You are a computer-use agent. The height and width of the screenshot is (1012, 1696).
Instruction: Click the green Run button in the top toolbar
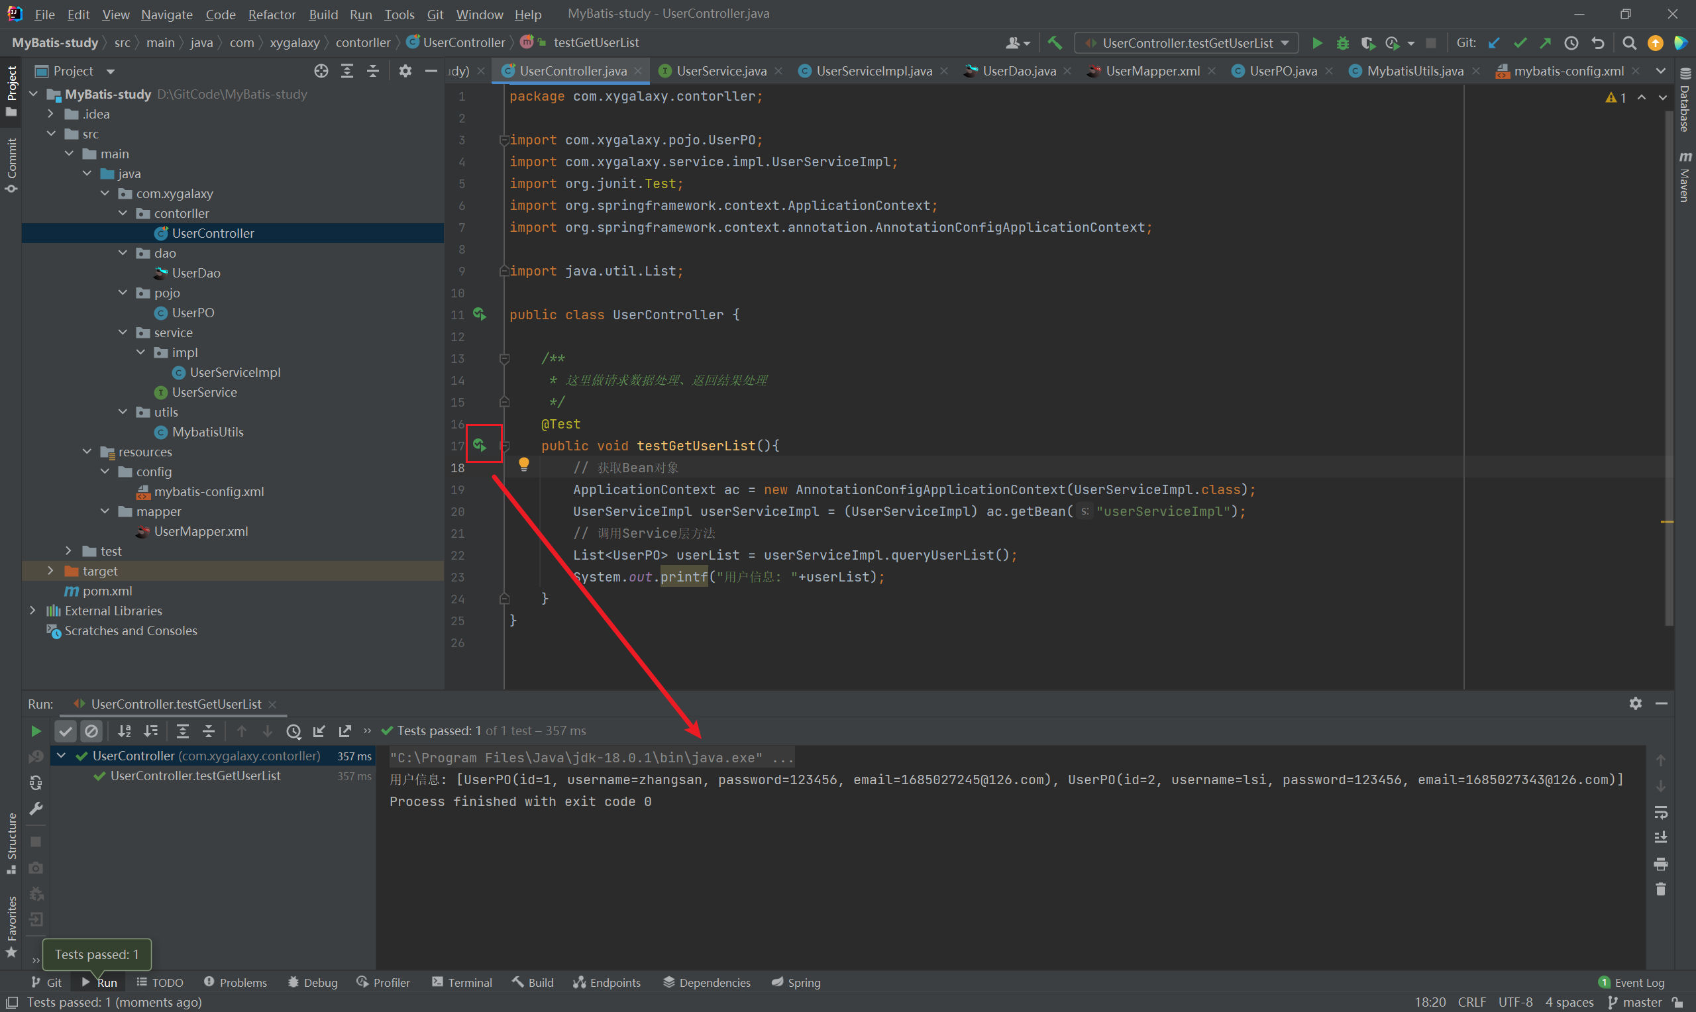click(1317, 43)
